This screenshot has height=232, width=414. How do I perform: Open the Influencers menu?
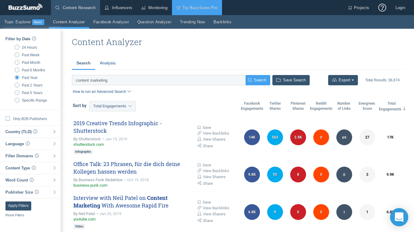click(x=118, y=8)
